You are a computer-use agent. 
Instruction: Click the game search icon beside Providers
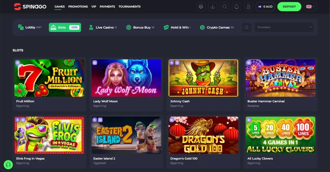pyautogui.click(x=247, y=27)
